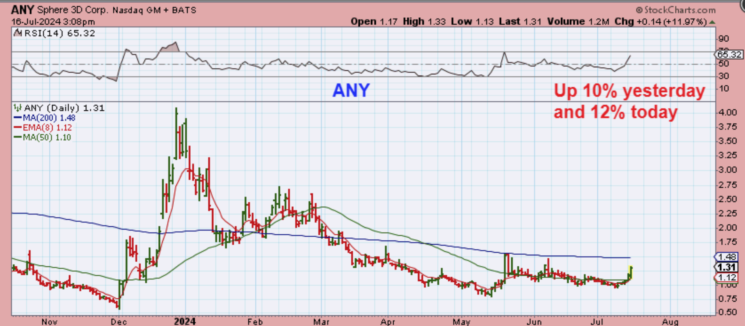The width and height of the screenshot is (745, 326).
Task: Click the Jul month label
Action: 597,322
